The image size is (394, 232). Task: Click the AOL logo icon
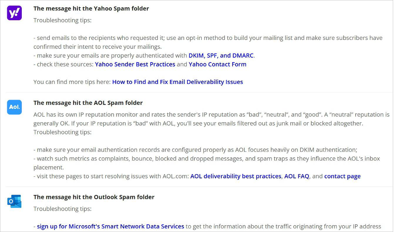point(15,107)
